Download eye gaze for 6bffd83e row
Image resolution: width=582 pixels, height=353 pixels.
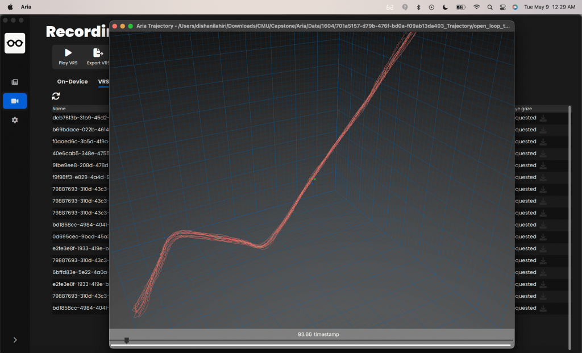pos(543,272)
